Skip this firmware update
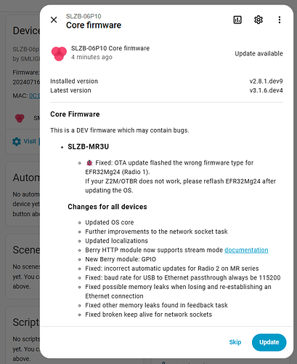This screenshot has height=364, width=297. point(235,342)
